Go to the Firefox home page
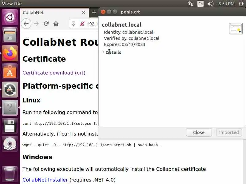 56,24
